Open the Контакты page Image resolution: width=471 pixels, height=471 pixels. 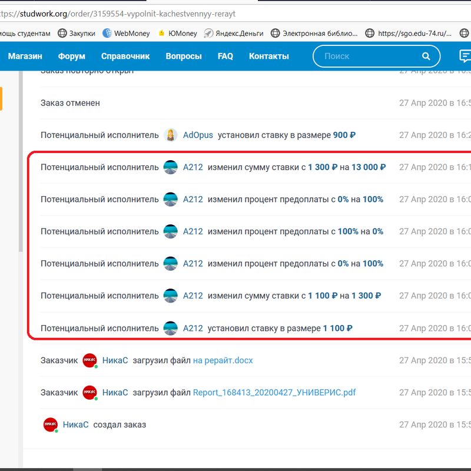pyautogui.click(x=268, y=57)
